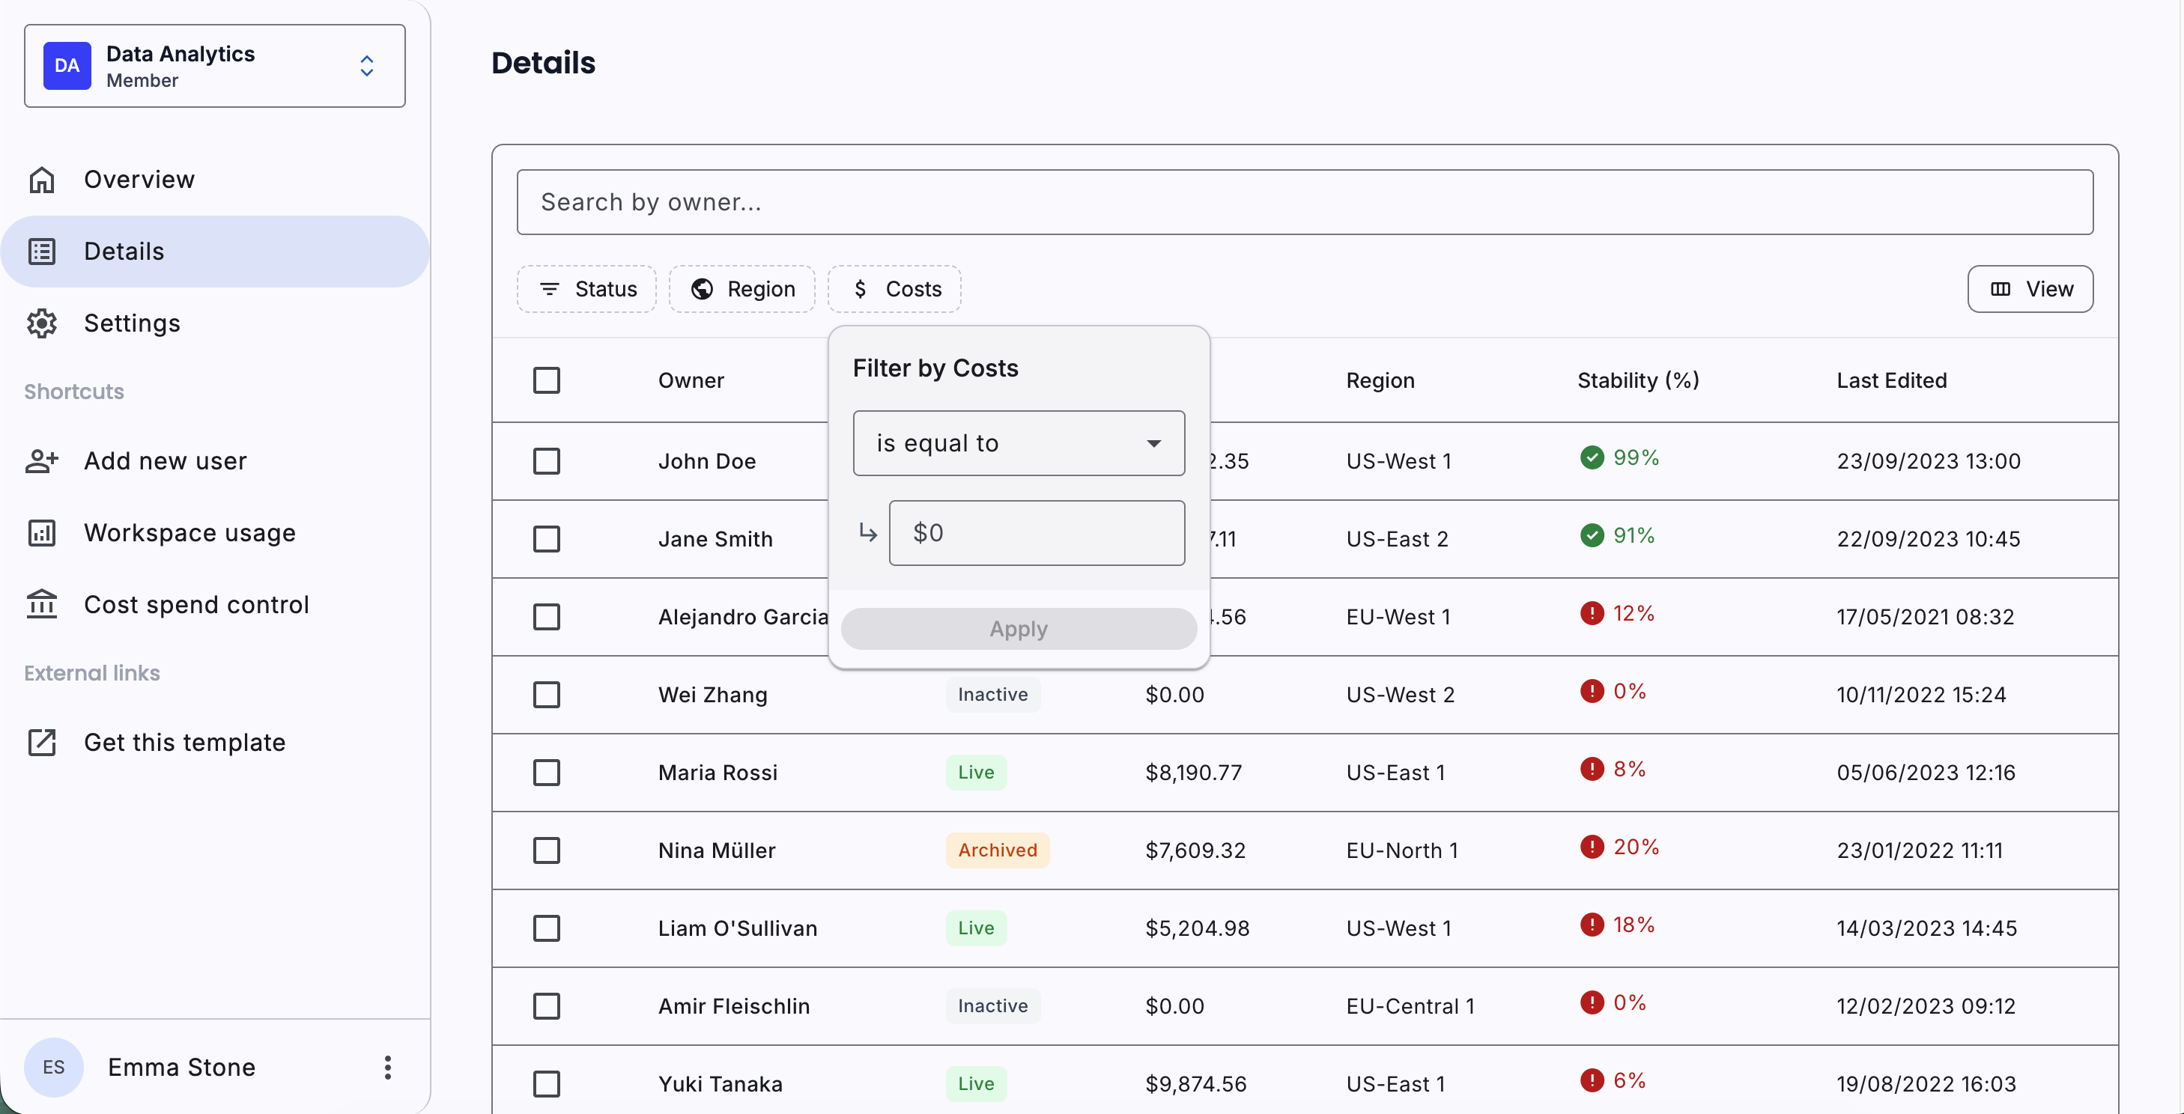Viewport: 2184px width, 1114px height.
Task: Click the Cost spend control bank icon
Action: point(41,605)
